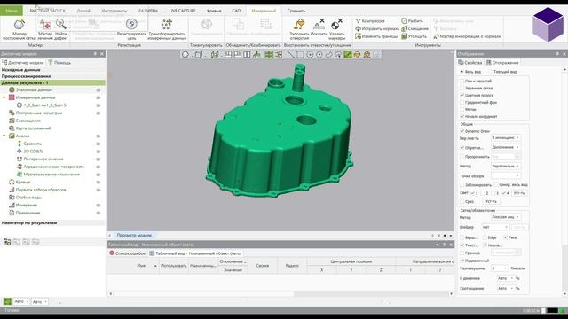
Task: Open the Разм.вершины size dropdown
Action: coord(499,268)
